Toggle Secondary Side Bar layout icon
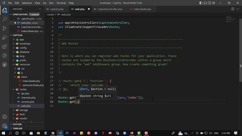Viewport: 242px width, 136px height. pos(209,3)
